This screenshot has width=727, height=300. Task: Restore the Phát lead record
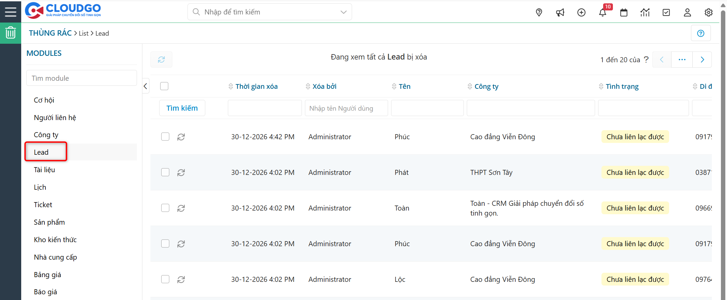181,173
